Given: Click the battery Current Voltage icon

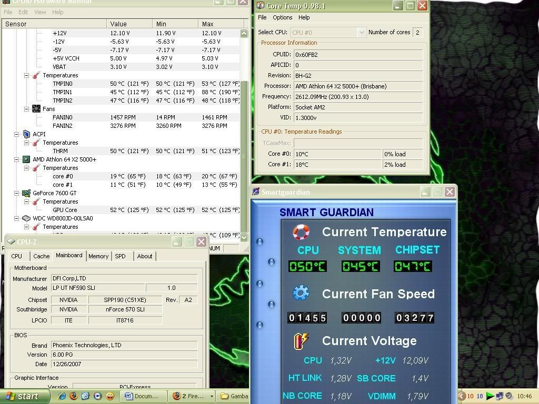Looking at the screenshot, I should (x=302, y=341).
